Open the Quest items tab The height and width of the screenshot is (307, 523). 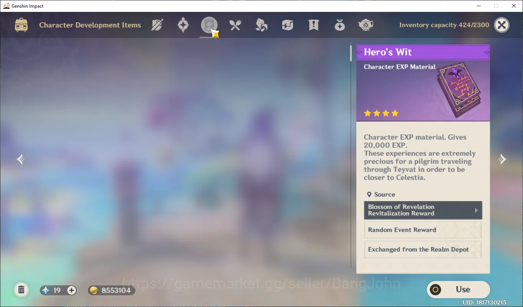pyautogui.click(x=314, y=25)
